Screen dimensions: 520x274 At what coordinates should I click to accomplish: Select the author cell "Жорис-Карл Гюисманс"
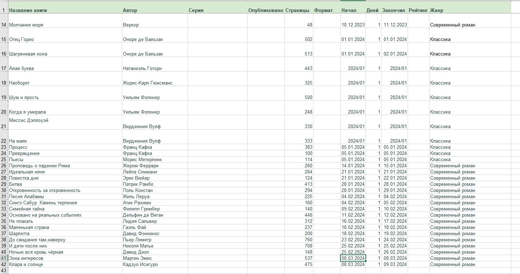(155, 79)
